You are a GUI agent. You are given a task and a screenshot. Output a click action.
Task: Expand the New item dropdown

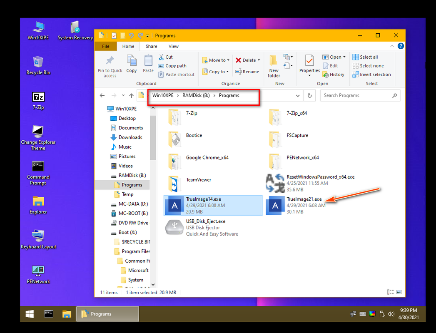[x=288, y=57]
